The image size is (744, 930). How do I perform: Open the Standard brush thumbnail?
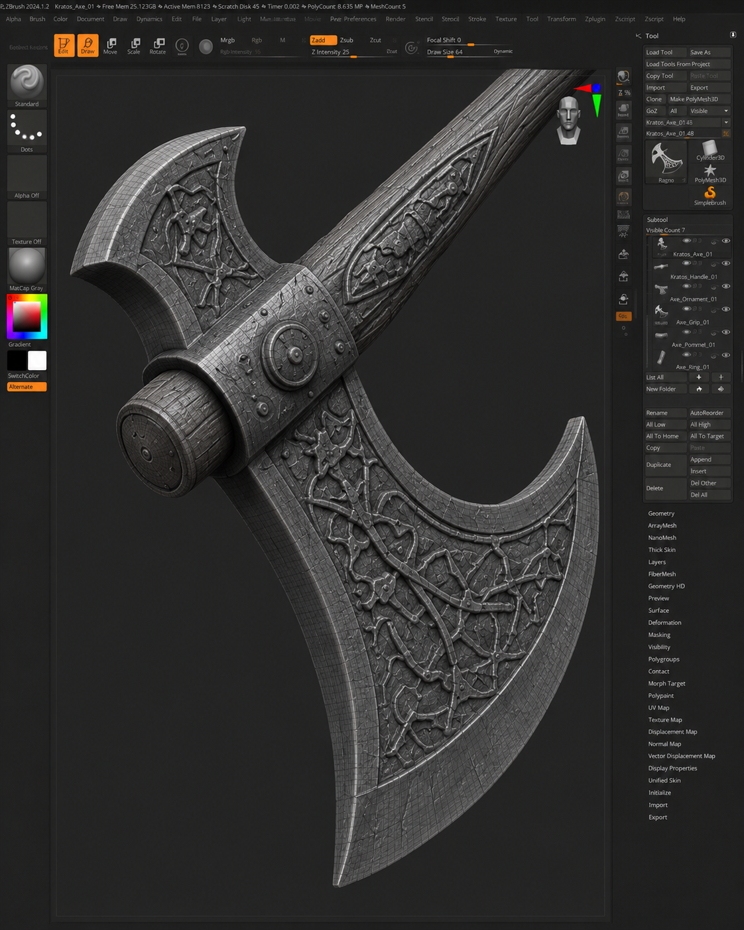coord(27,83)
